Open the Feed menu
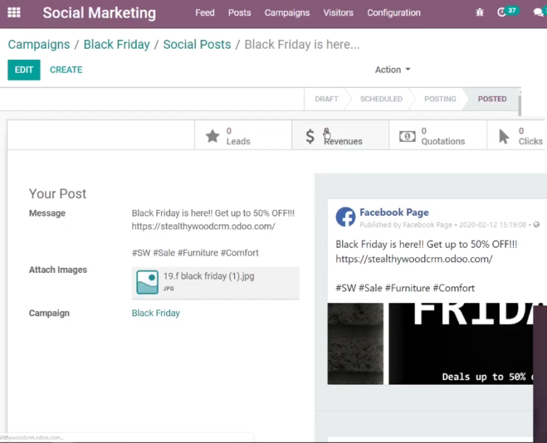This screenshot has height=443, width=547. point(205,13)
